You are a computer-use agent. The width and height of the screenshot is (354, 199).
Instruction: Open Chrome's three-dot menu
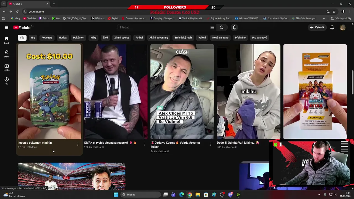(x=350, y=12)
